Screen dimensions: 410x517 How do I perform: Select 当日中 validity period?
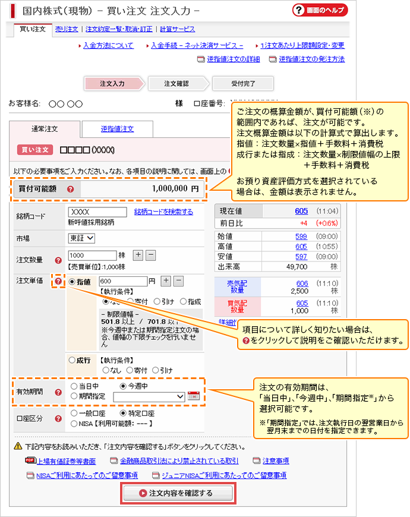[x=74, y=386]
